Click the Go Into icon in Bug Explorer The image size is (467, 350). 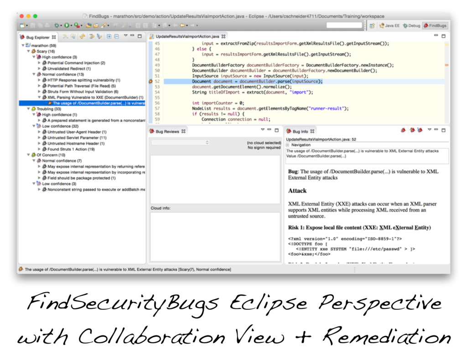[x=92, y=36]
